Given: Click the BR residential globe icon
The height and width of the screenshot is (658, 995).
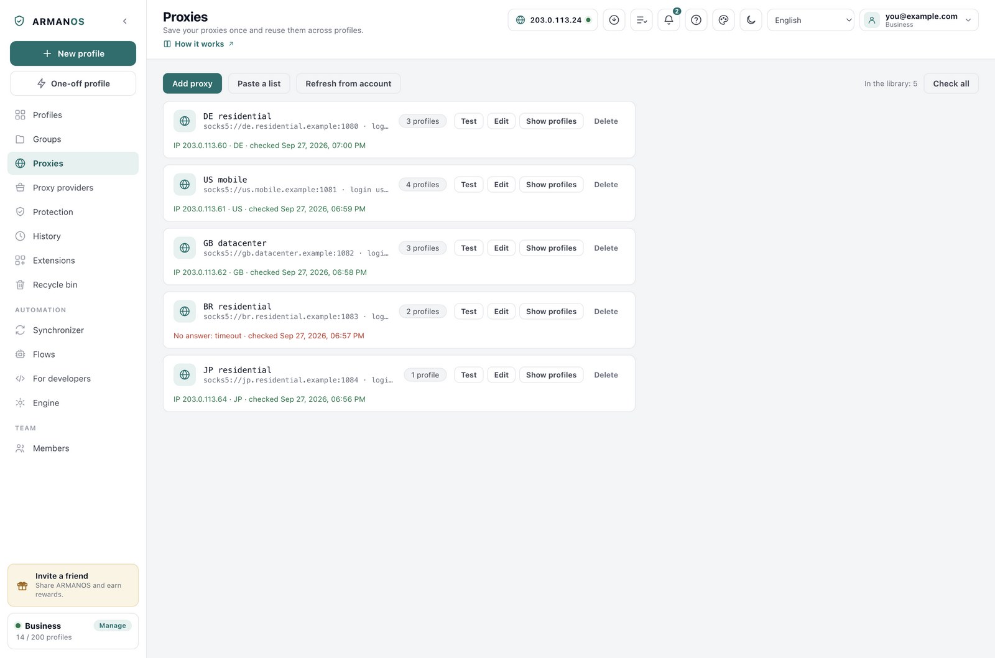Looking at the screenshot, I should (x=185, y=312).
